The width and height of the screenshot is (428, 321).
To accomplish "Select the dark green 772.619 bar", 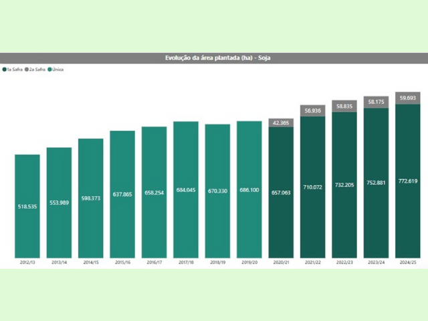I will coord(407,181).
